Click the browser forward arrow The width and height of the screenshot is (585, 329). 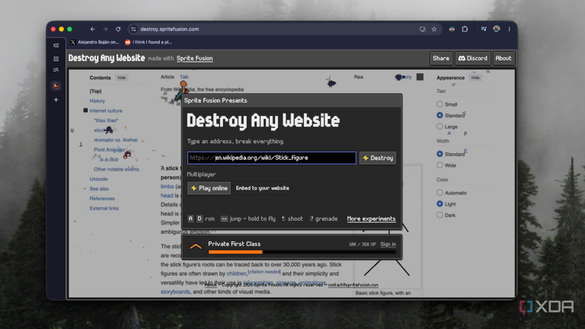[x=105, y=29]
